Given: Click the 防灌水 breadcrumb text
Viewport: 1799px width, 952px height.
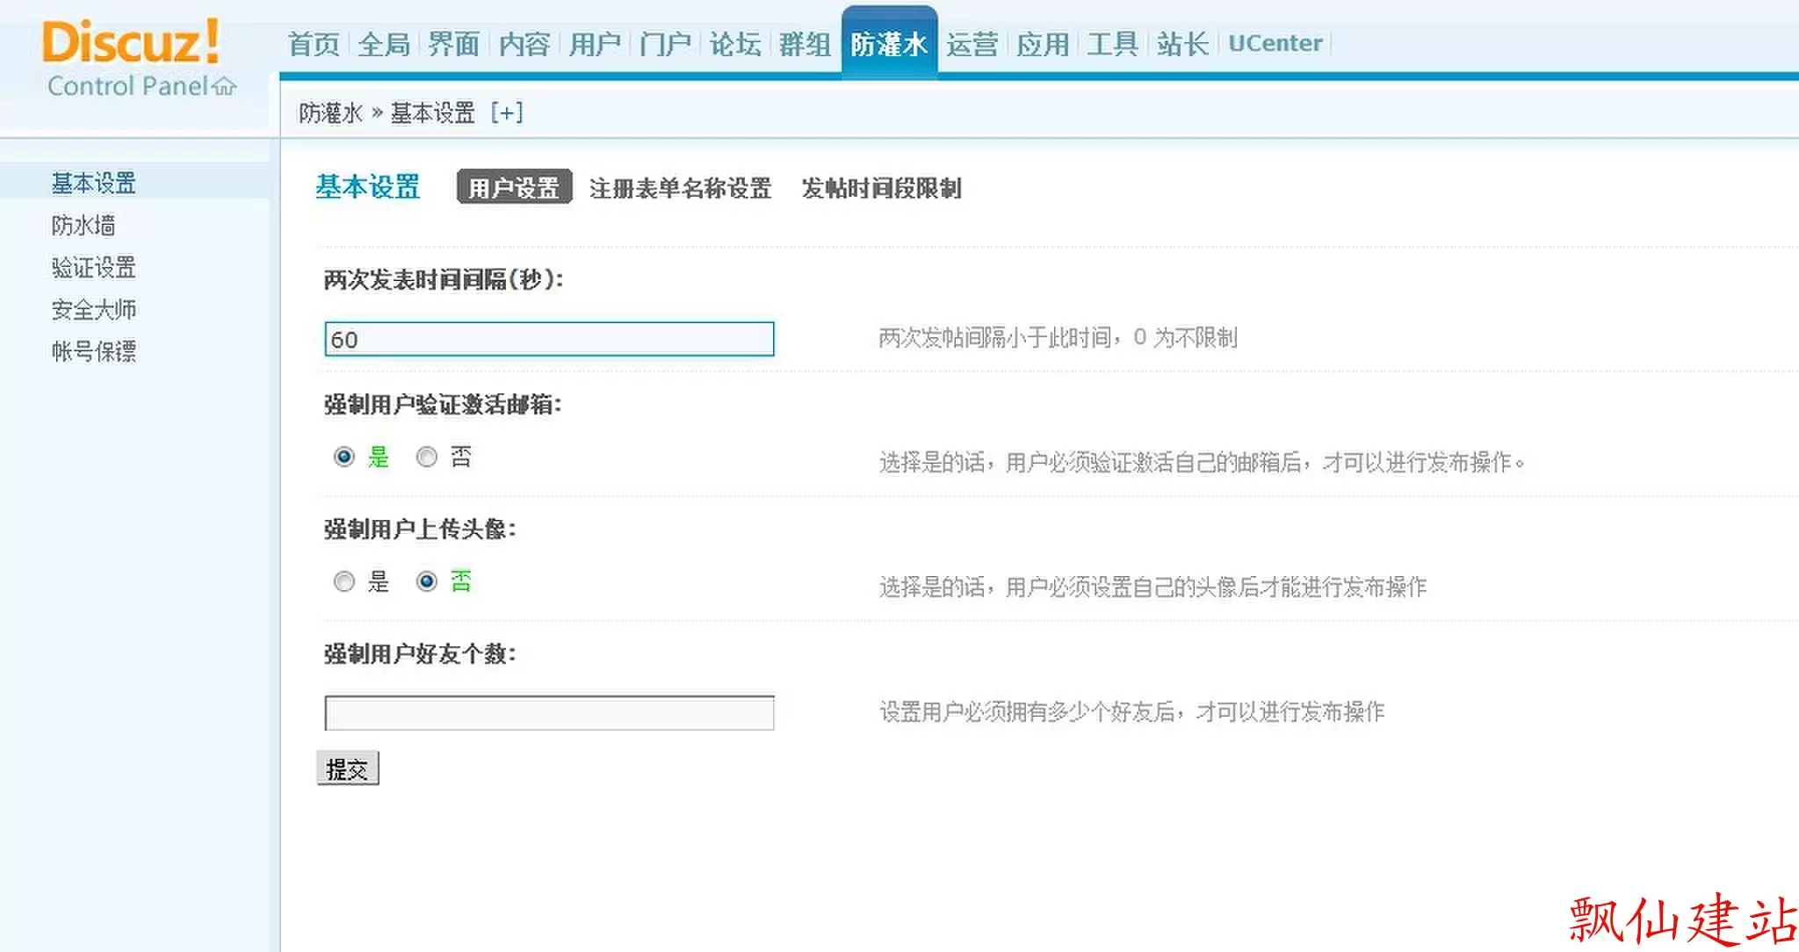Looking at the screenshot, I should (330, 112).
